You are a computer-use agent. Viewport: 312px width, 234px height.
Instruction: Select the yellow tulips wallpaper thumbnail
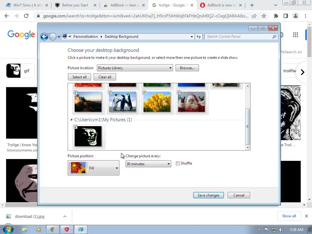point(157,102)
